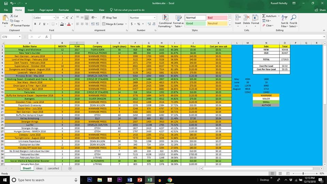Open the ideas sheet tab
Screen dimensions: 327x184
[39, 168]
